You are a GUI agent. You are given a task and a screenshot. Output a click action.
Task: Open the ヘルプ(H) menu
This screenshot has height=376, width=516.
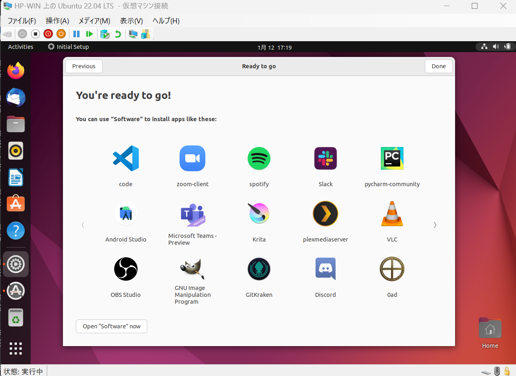pos(166,21)
